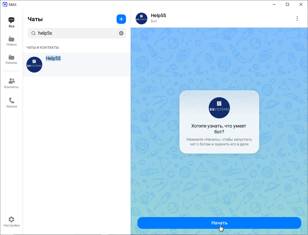
Task: Open the Каналы folder in sidebar
Action: click(x=11, y=59)
